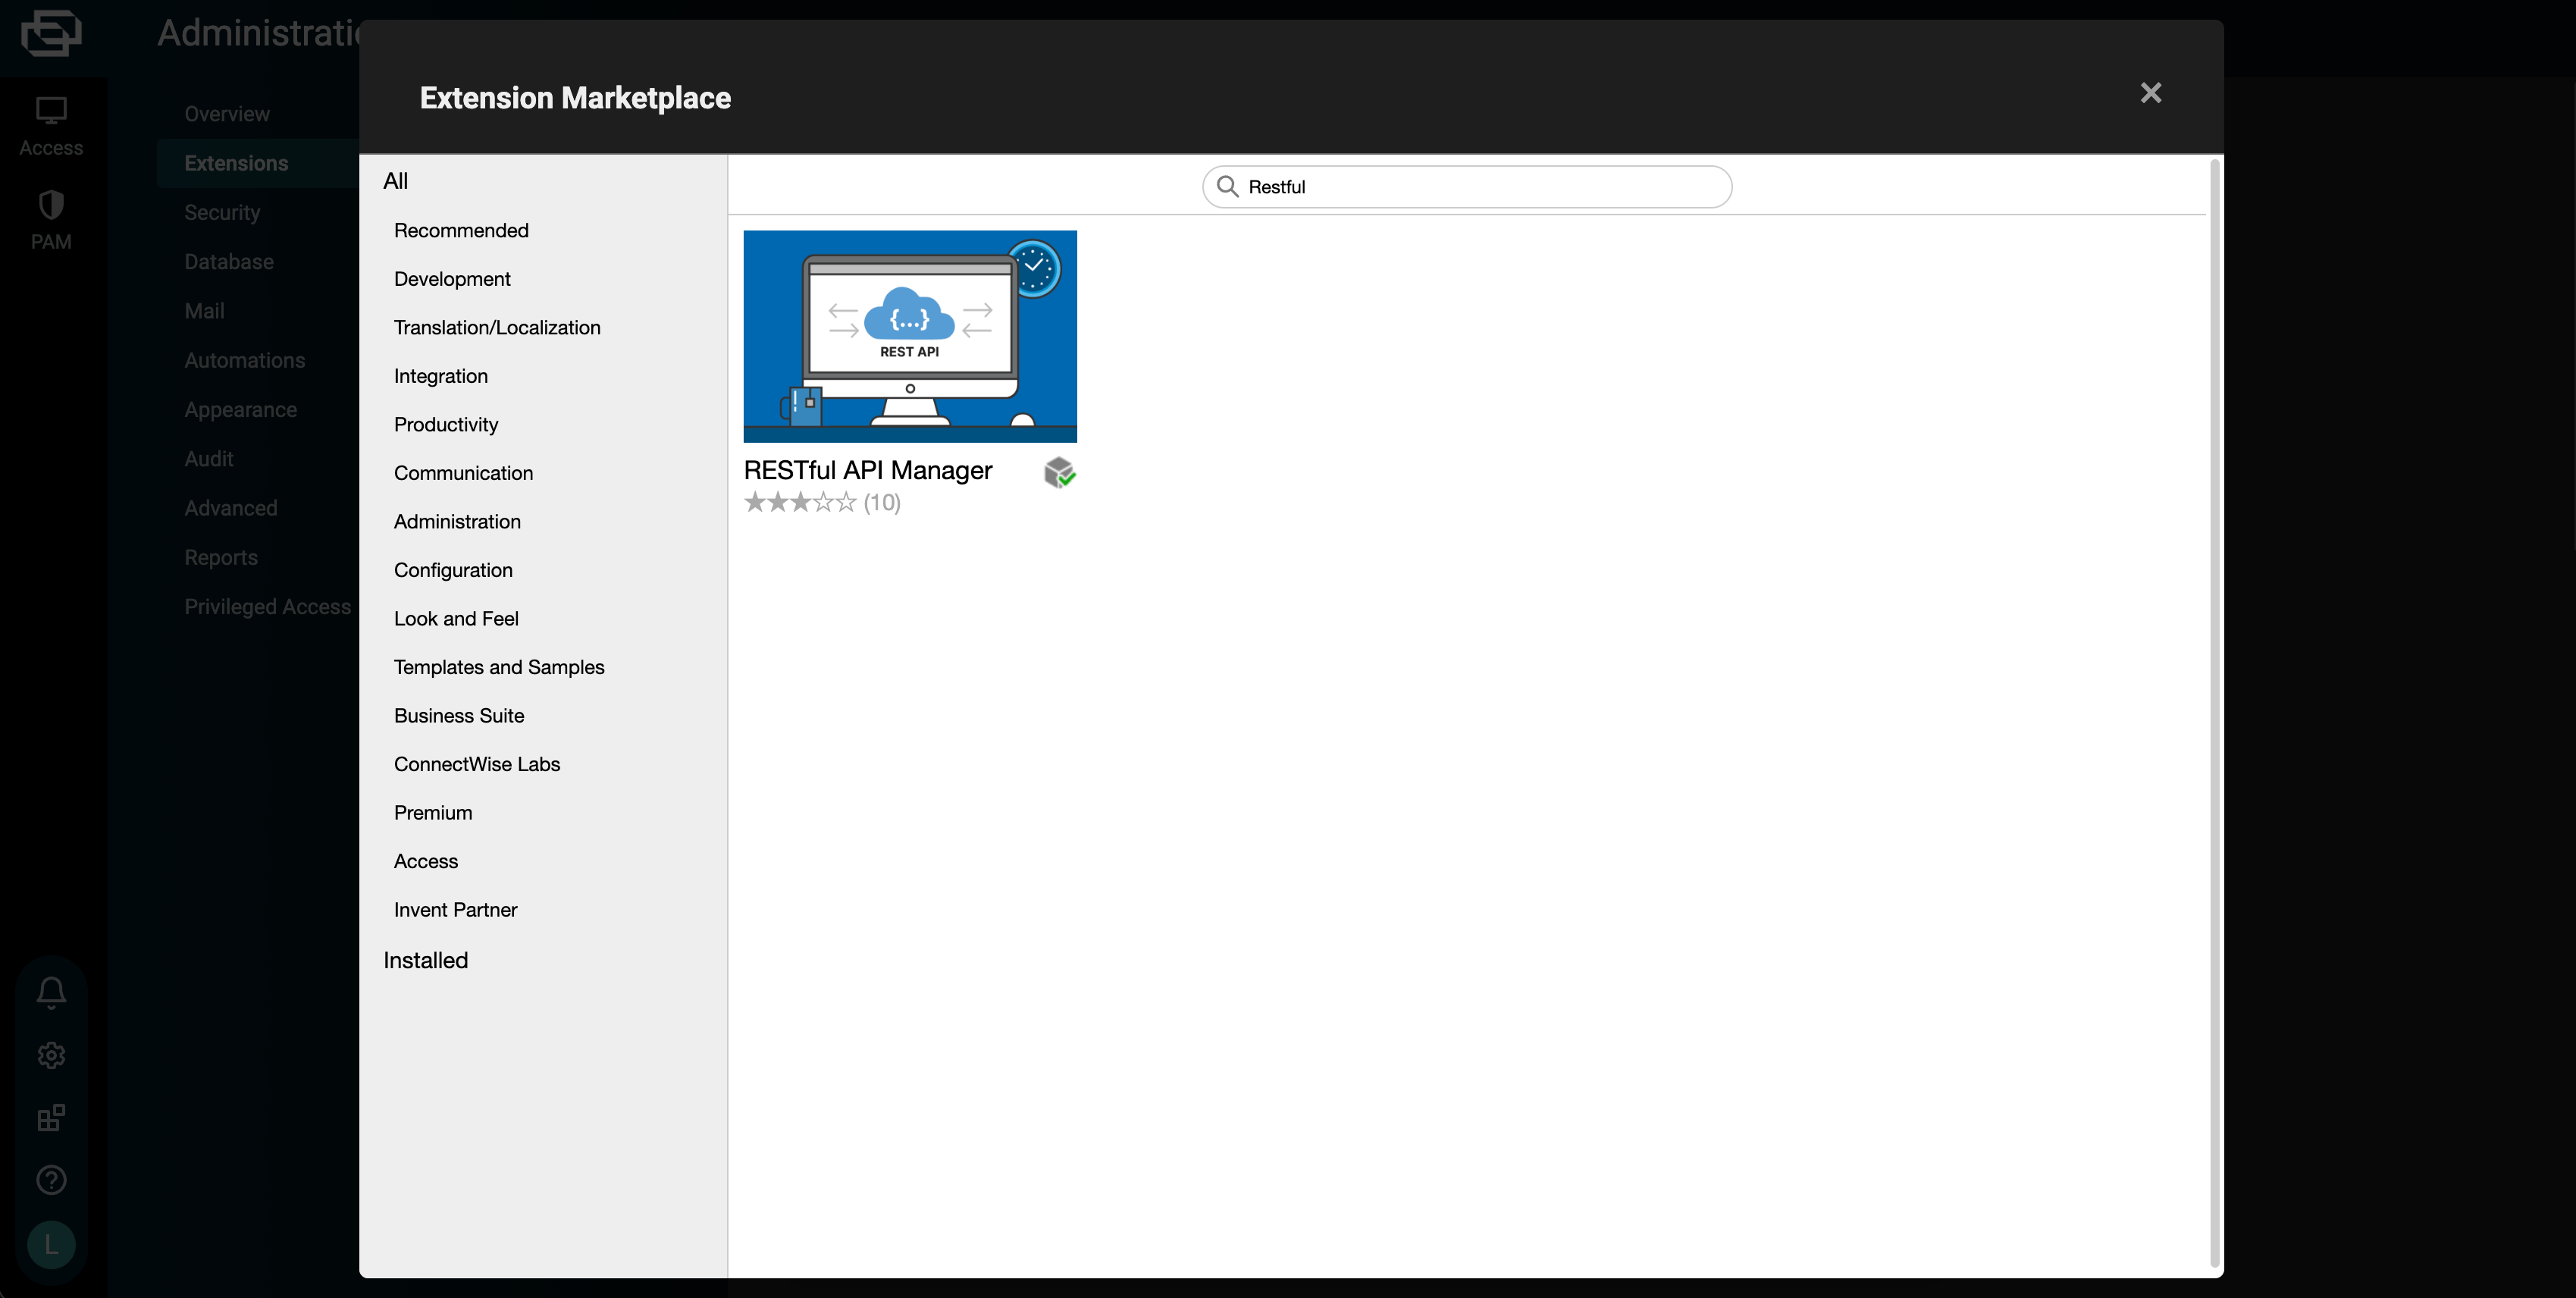Click the search magnifier icon
This screenshot has height=1298, width=2576.
[x=1227, y=187]
